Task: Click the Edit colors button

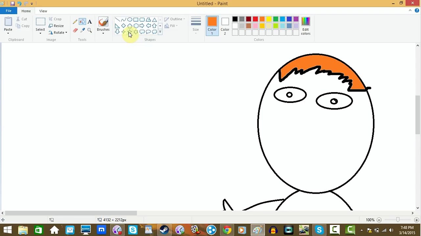Action: [x=306, y=26]
